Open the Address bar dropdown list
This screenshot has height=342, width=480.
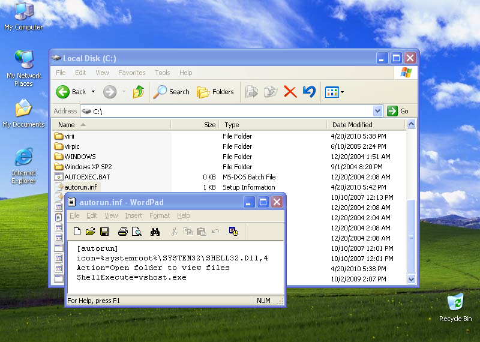pyautogui.click(x=378, y=111)
